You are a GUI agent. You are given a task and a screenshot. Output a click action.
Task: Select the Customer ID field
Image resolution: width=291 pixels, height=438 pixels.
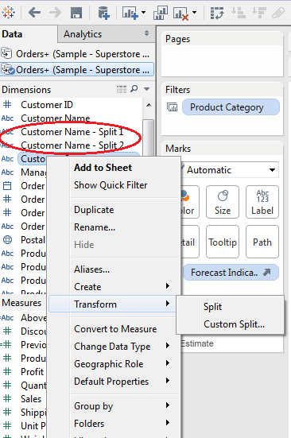(x=47, y=105)
